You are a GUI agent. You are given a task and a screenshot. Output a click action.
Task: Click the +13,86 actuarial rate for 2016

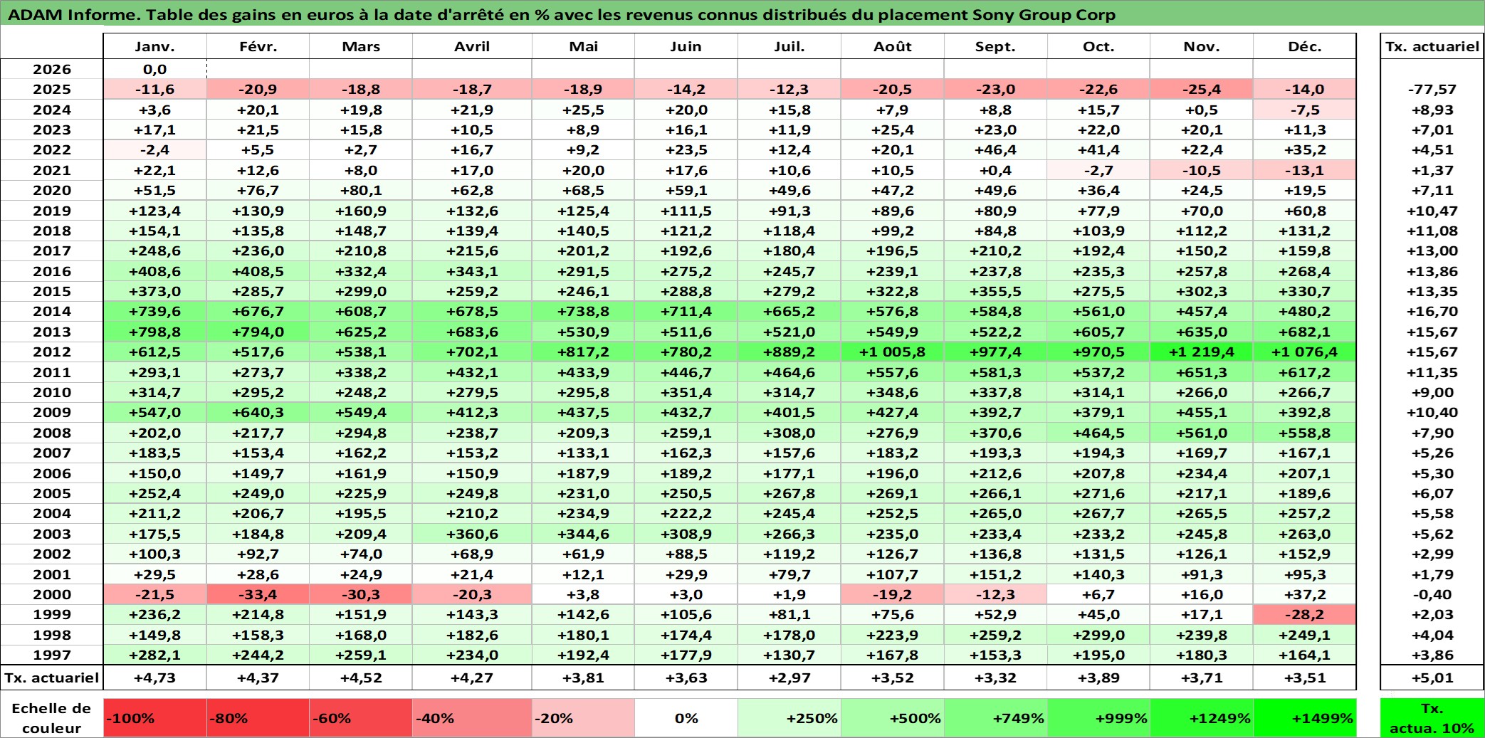1432,271
